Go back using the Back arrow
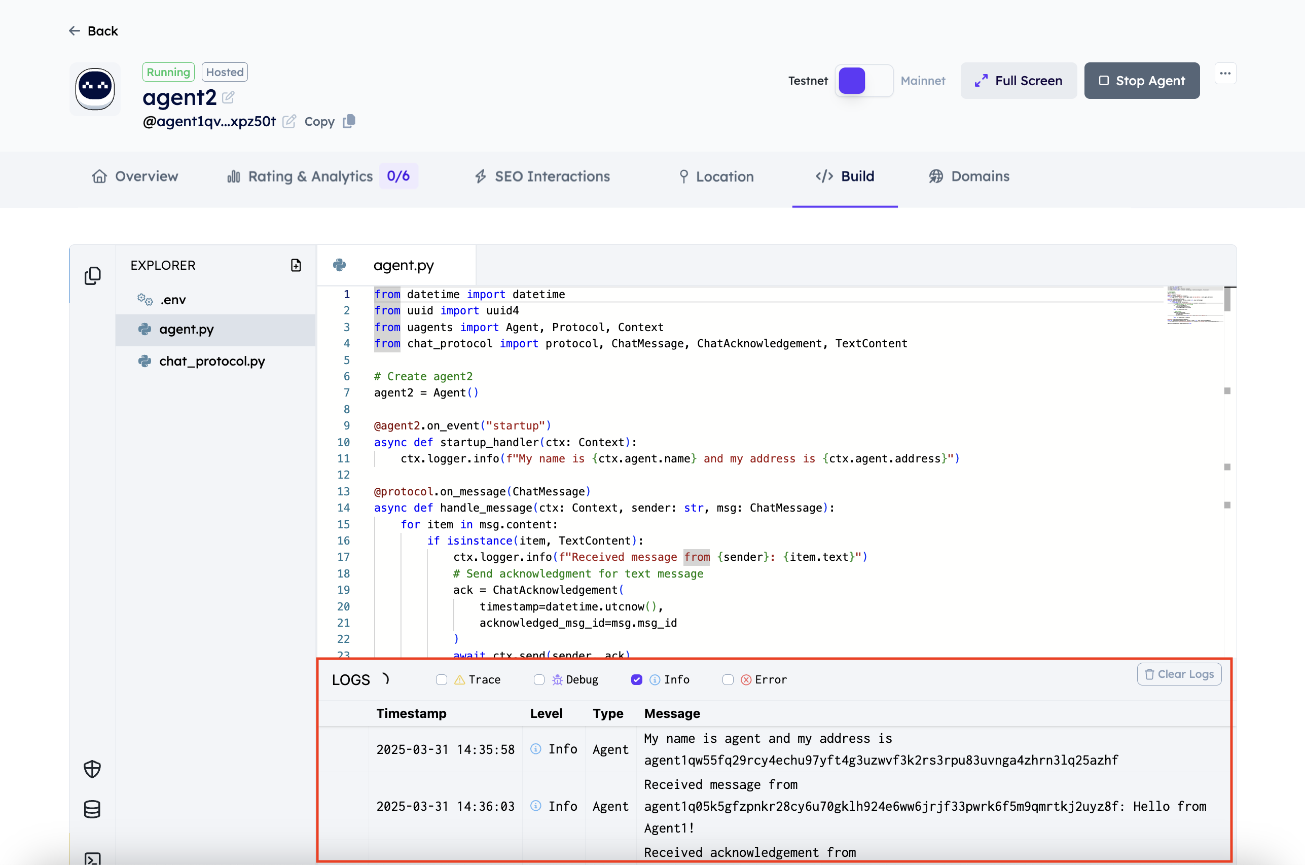 click(x=93, y=31)
